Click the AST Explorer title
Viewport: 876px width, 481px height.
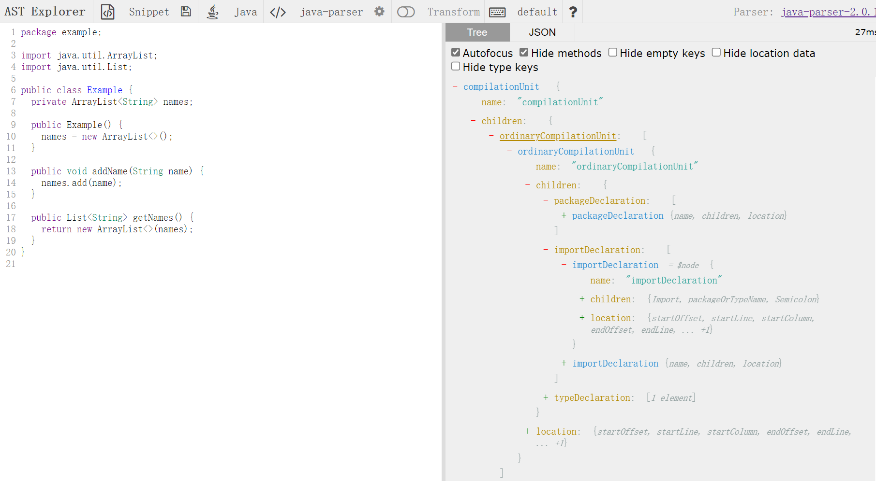[x=45, y=12]
